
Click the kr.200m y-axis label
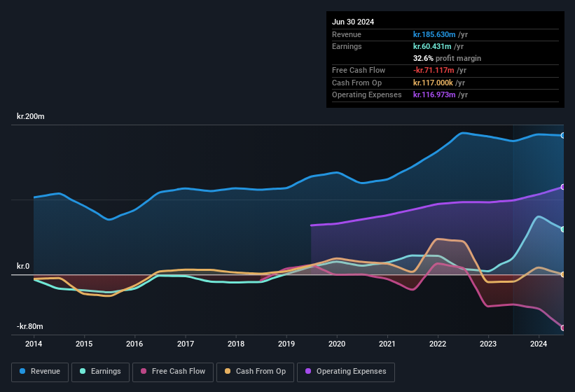(x=31, y=116)
